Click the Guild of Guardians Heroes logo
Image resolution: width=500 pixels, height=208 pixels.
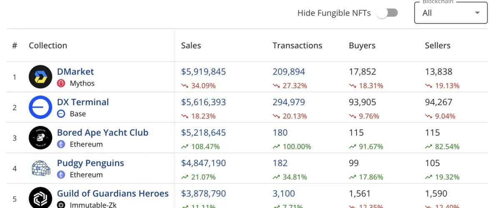40,198
